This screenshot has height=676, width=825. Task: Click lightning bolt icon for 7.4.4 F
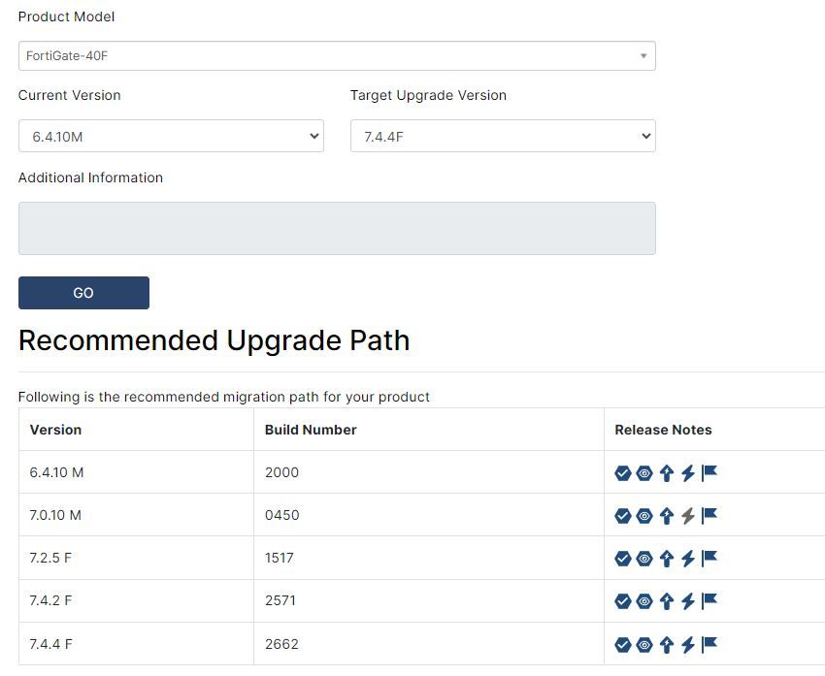pyautogui.click(x=688, y=645)
